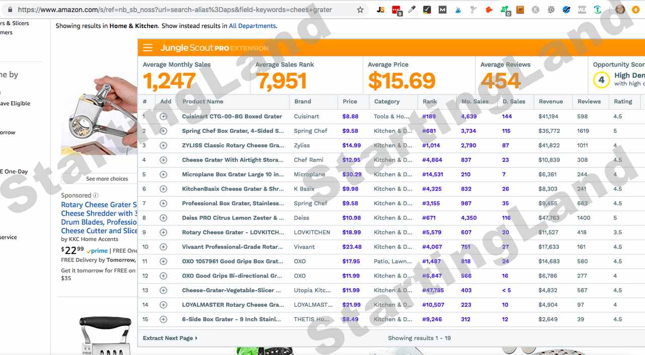Sort table by Category column header
Screen dimensions: 645x355
click(386, 102)
